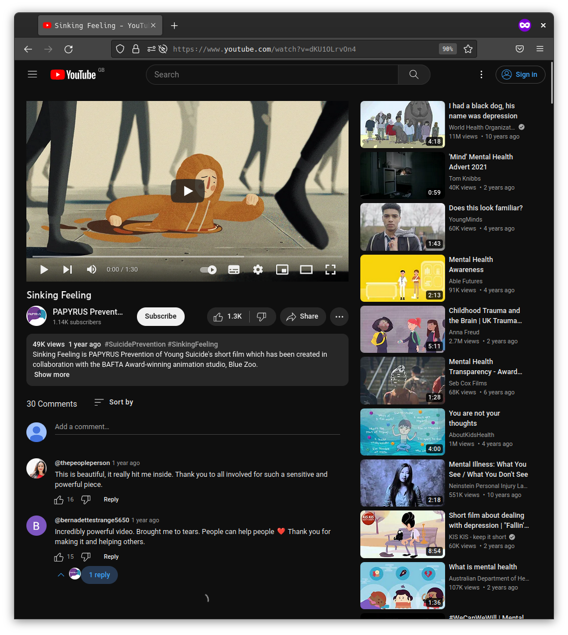568x635 pixels.
Task: Close the Sinking Feeling tab
Action: click(x=153, y=25)
